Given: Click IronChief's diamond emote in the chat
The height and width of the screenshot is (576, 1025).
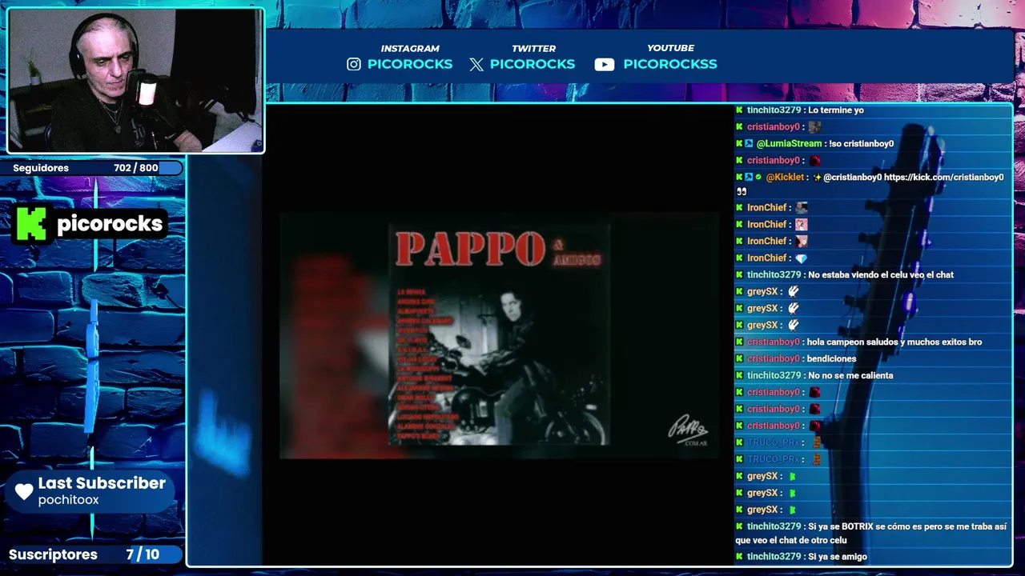Looking at the screenshot, I should point(801,258).
